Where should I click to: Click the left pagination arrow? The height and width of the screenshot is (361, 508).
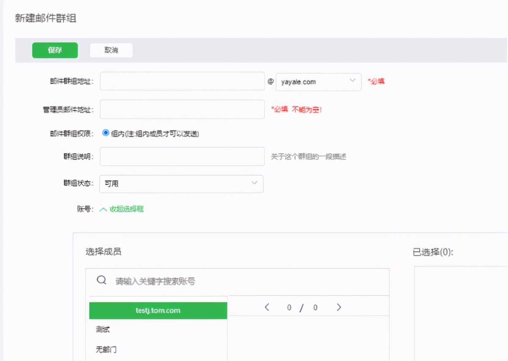tap(267, 307)
